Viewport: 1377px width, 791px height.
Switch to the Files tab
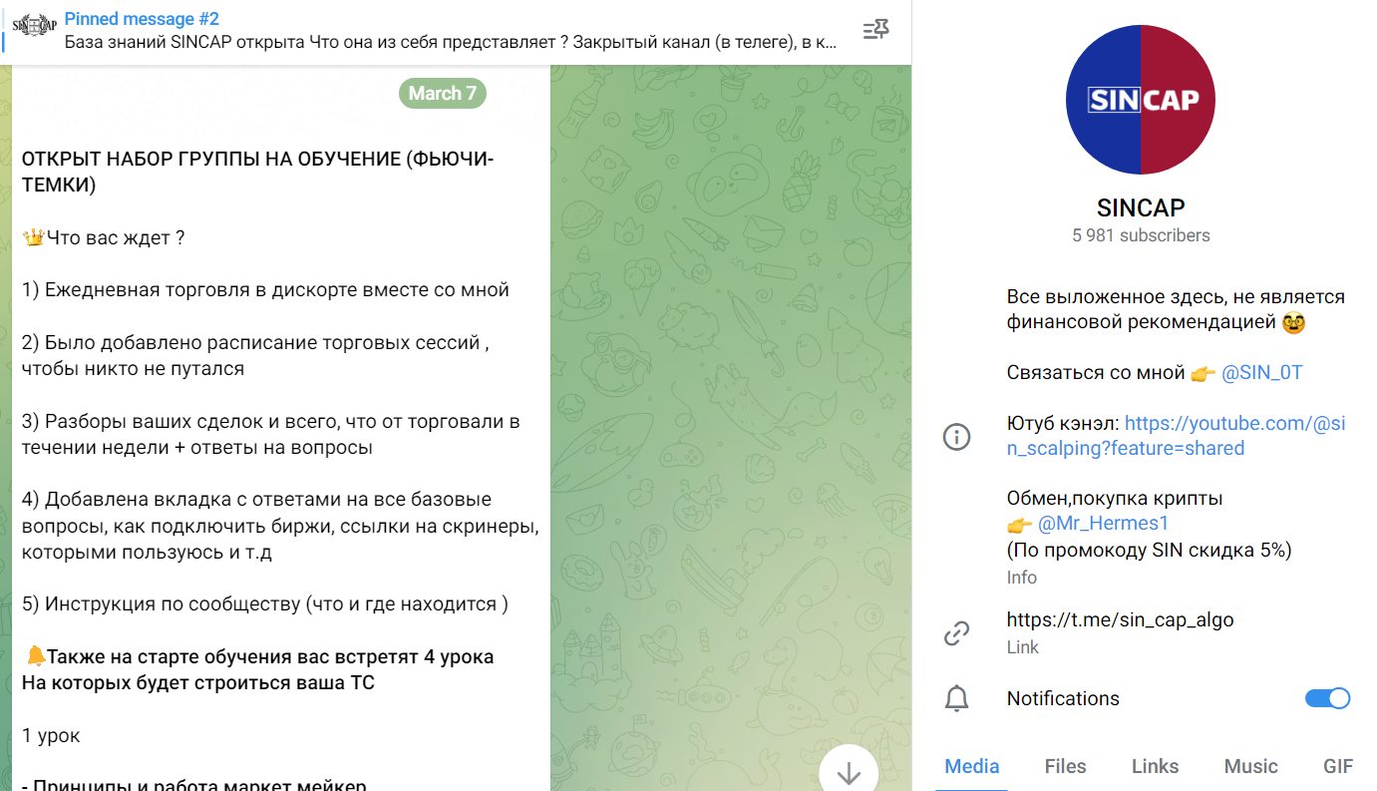click(1065, 766)
